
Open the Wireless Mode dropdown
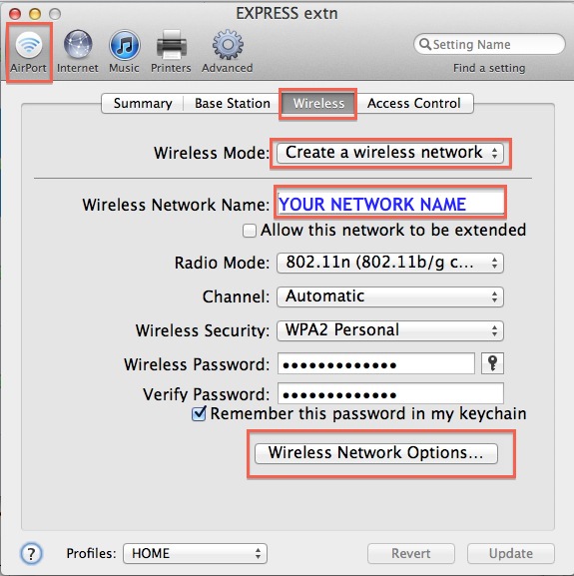[390, 153]
